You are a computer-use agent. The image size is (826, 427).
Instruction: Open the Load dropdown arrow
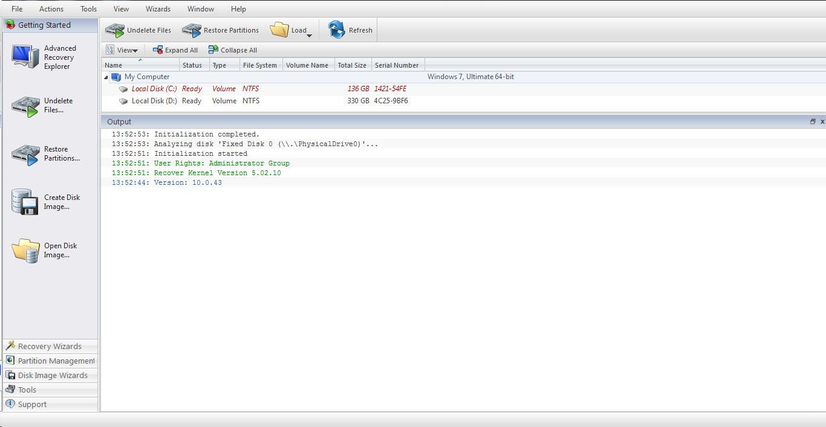[x=309, y=35]
